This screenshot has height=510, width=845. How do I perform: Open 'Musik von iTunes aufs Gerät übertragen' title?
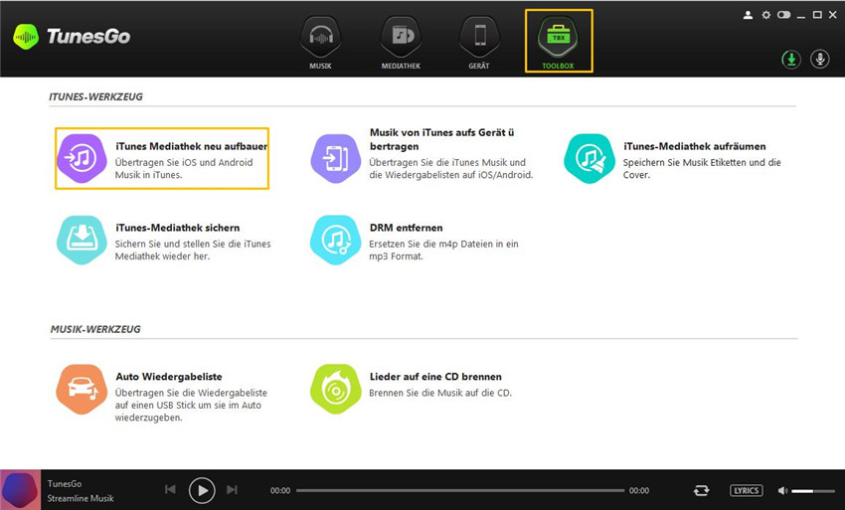(442, 139)
